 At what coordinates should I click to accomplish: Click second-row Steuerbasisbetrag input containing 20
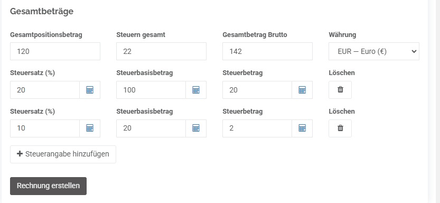point(151,128)
